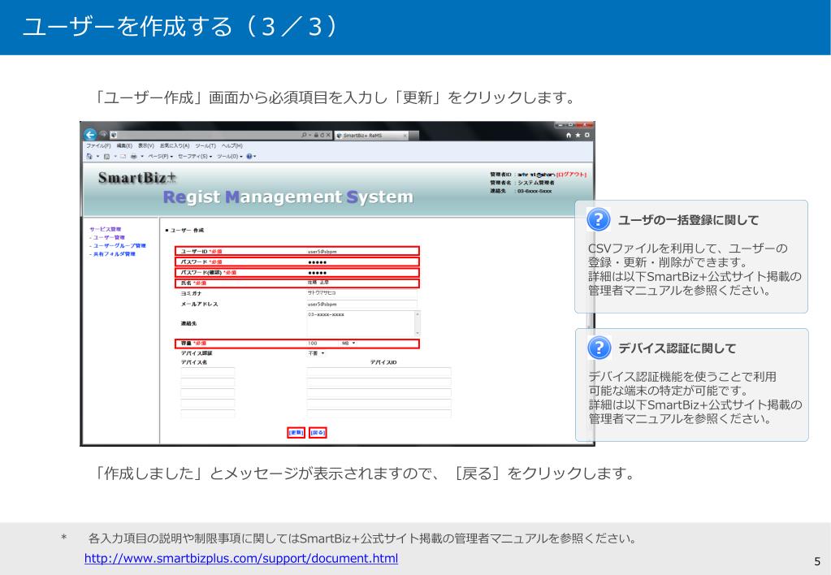Open the ユーザーグループ管理 sidebar link
The image size is (831, 575).
pos(118,246)
